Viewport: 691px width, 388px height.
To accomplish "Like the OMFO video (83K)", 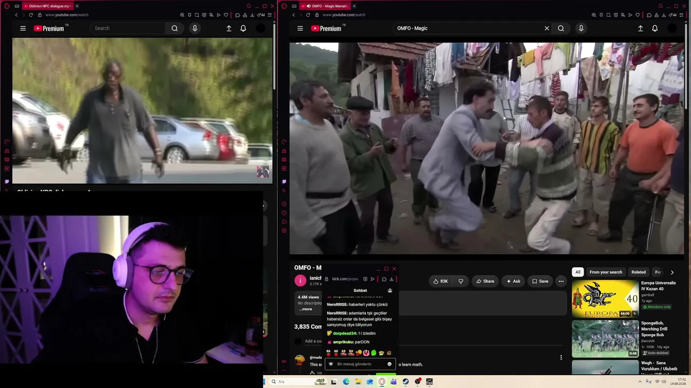I will click(x=441, y=281).
